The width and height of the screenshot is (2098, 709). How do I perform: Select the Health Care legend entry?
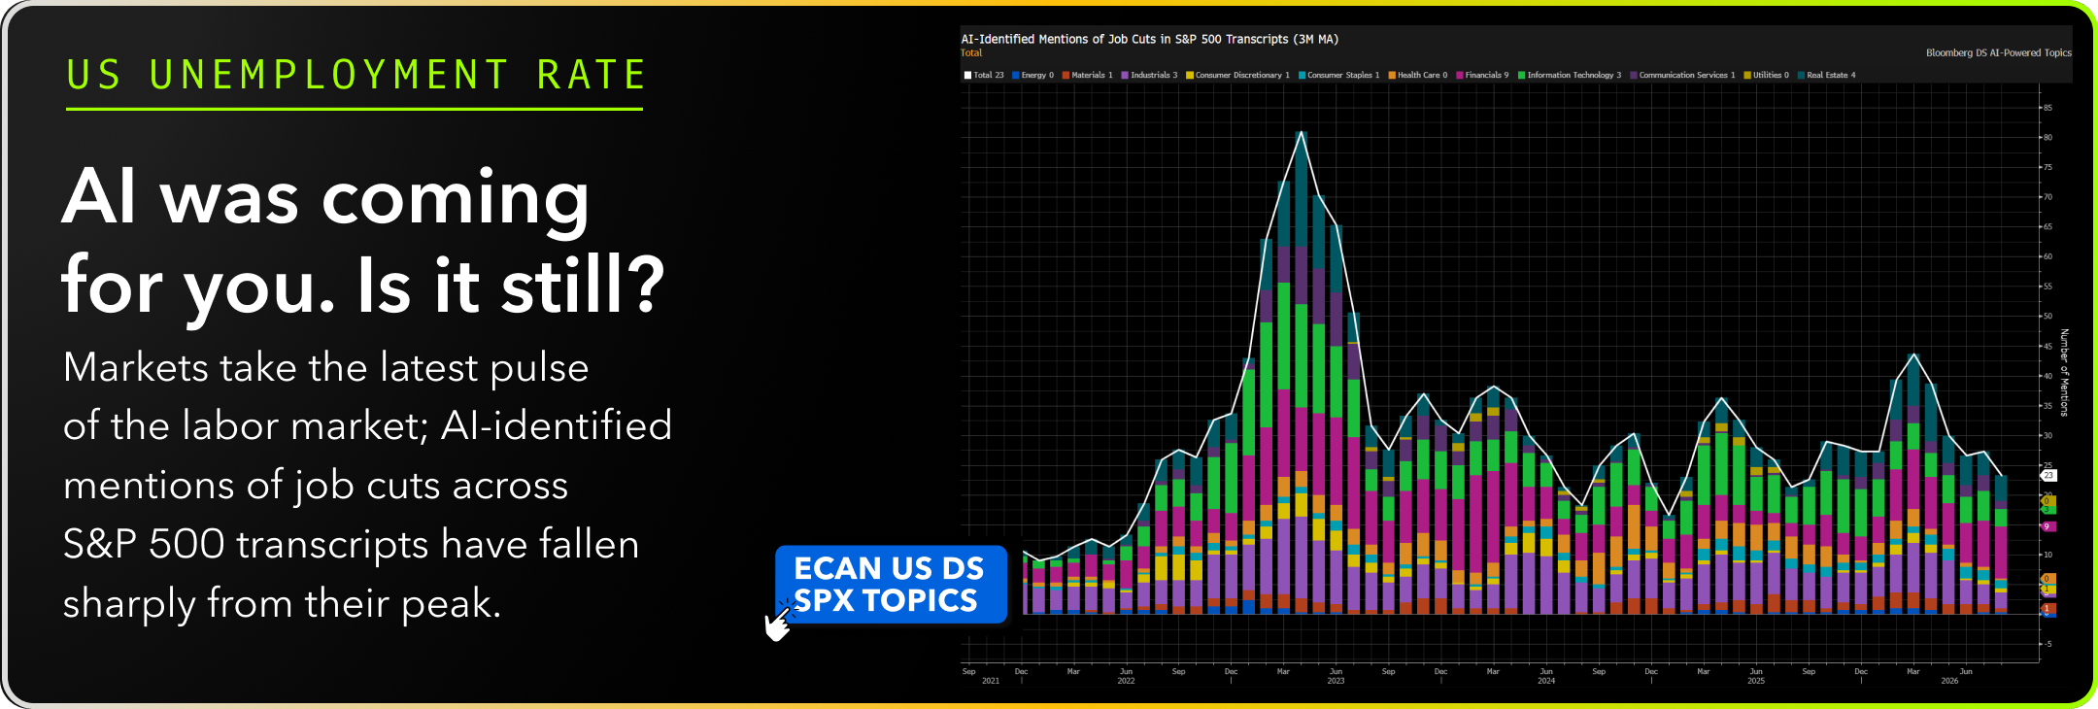pos(1417,75)
